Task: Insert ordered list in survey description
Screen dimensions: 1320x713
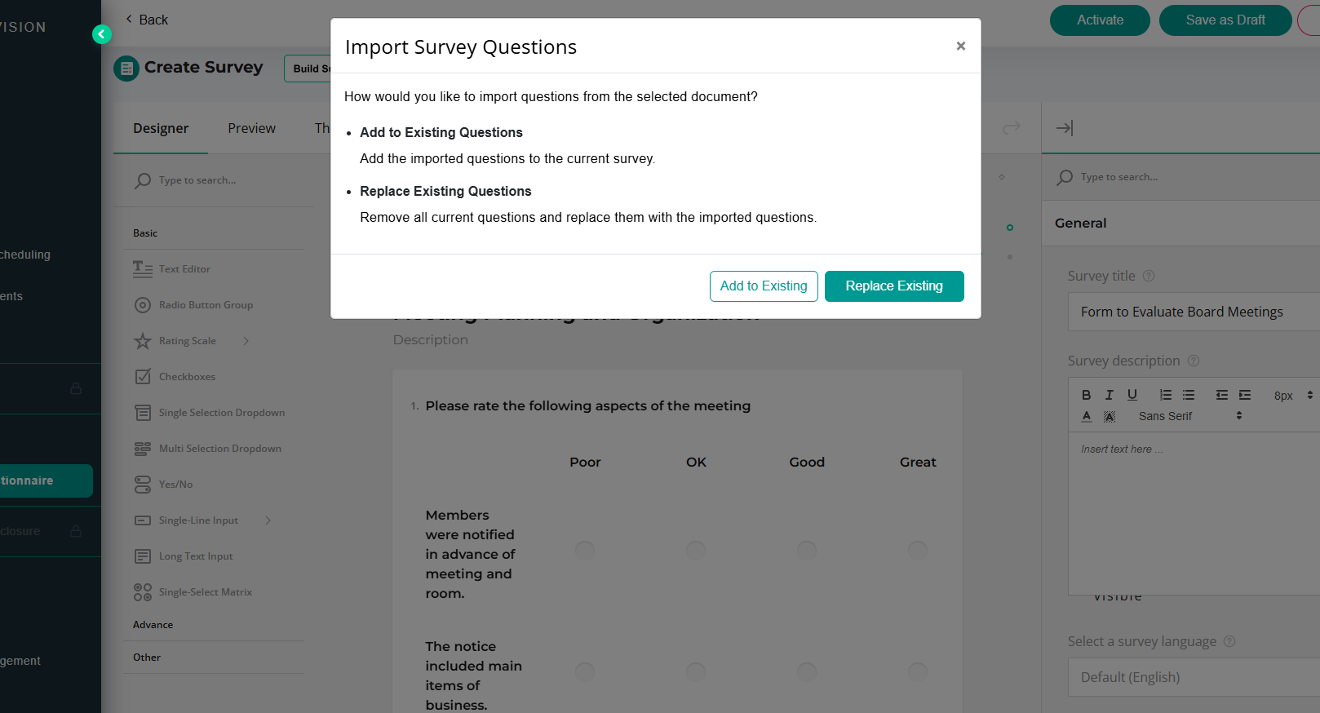Action: click(x=1166, y=395)
